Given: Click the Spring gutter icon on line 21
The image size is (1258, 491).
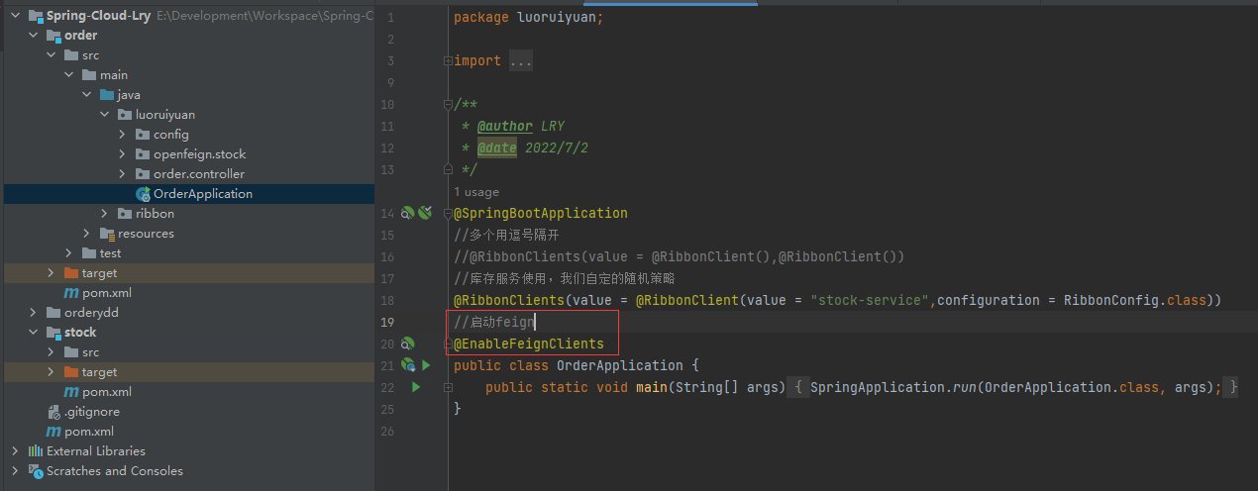Looking at the screenshot, I should point(408,365).
